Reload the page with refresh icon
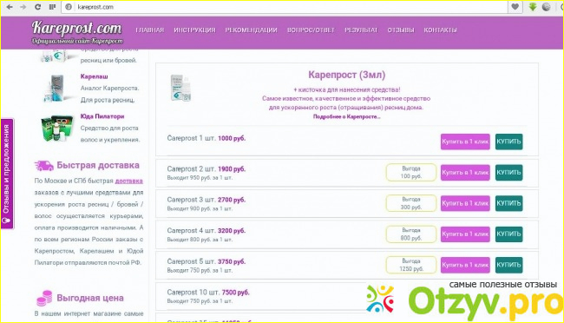Image resolution: width=564 pixels, height=323 pixels. [x=38, y=7]
